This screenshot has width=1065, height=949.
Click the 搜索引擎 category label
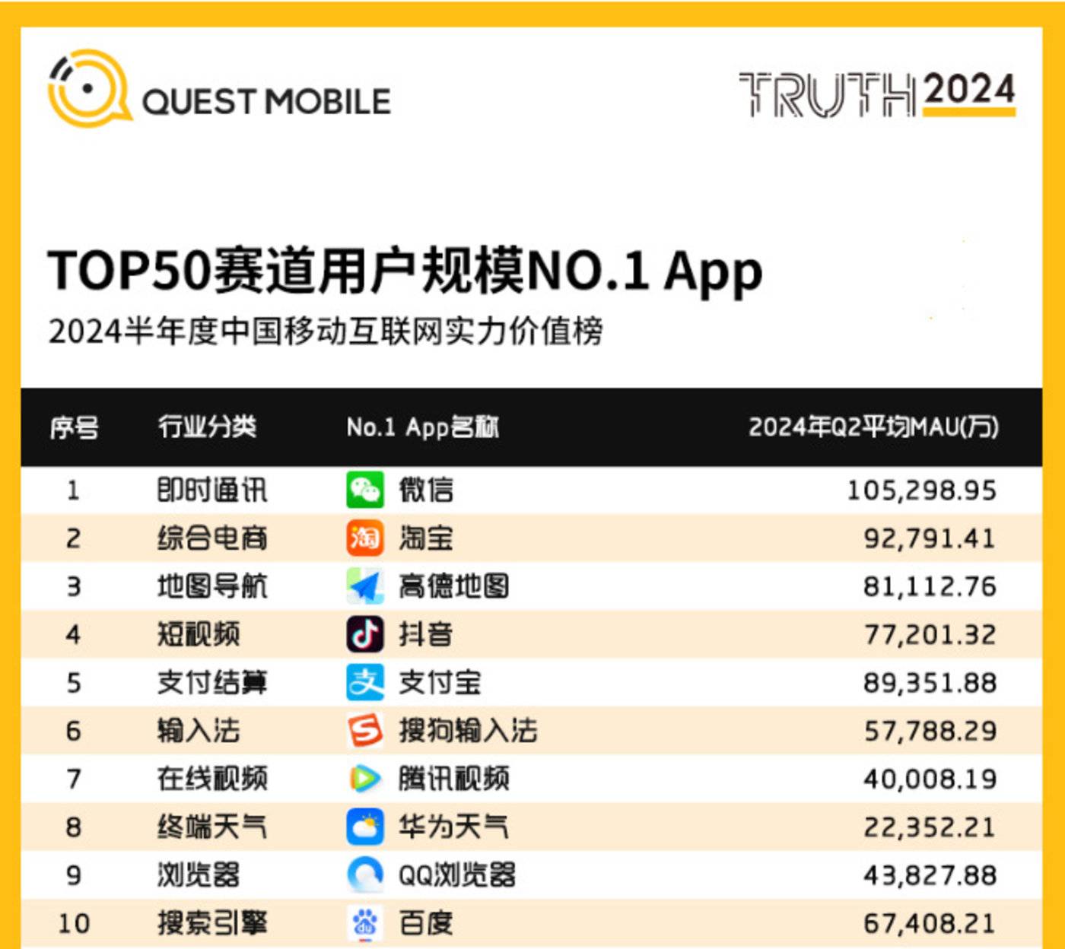pos(211,923)
